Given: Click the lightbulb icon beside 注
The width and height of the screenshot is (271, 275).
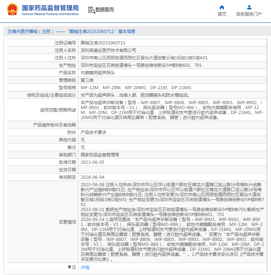Looking at the screenshot, I should coord(69,267).
